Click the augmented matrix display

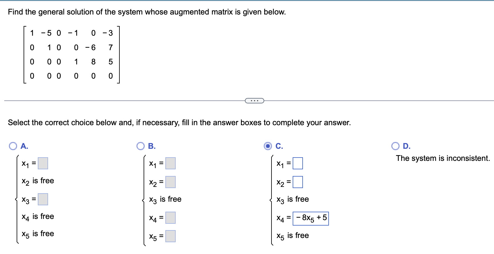click(x=71, y=54)
